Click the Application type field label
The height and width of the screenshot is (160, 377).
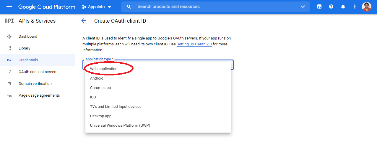pyautogui.click(x=99, y=59)
